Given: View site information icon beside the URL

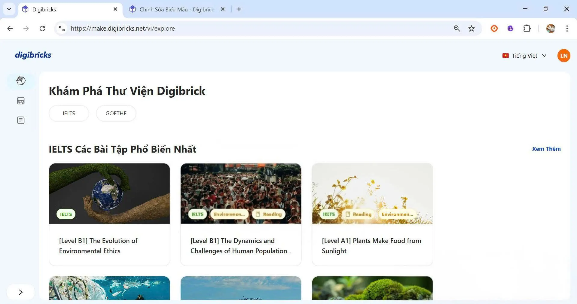Looking at the screenshot, I should click(x=62, y=29).
